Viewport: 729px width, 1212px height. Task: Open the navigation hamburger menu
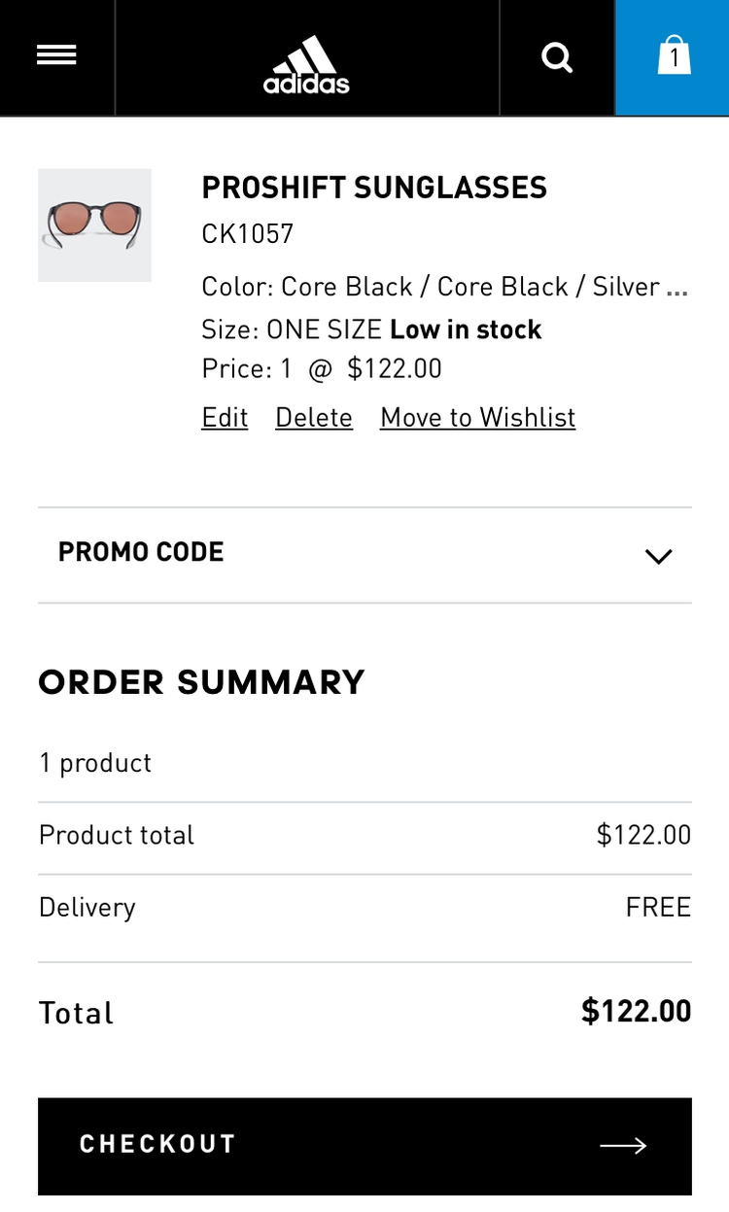pos(56,54)
